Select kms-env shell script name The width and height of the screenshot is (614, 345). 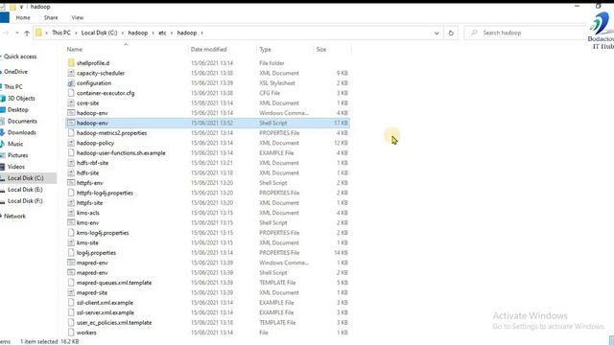[x=87, y=222]
